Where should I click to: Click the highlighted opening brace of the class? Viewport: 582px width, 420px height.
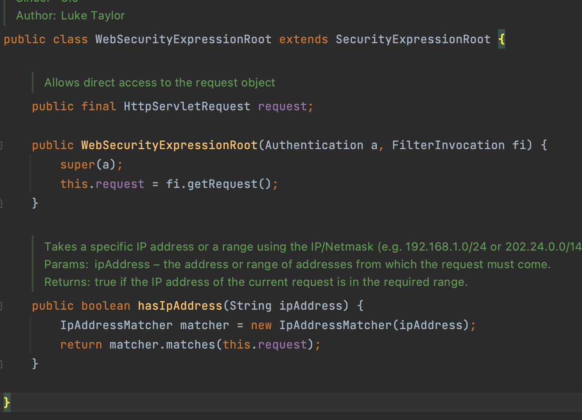(x=502, y=39)
